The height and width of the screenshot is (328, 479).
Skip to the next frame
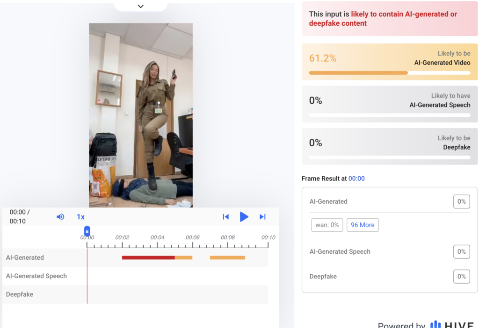click(x=262, y=217)
